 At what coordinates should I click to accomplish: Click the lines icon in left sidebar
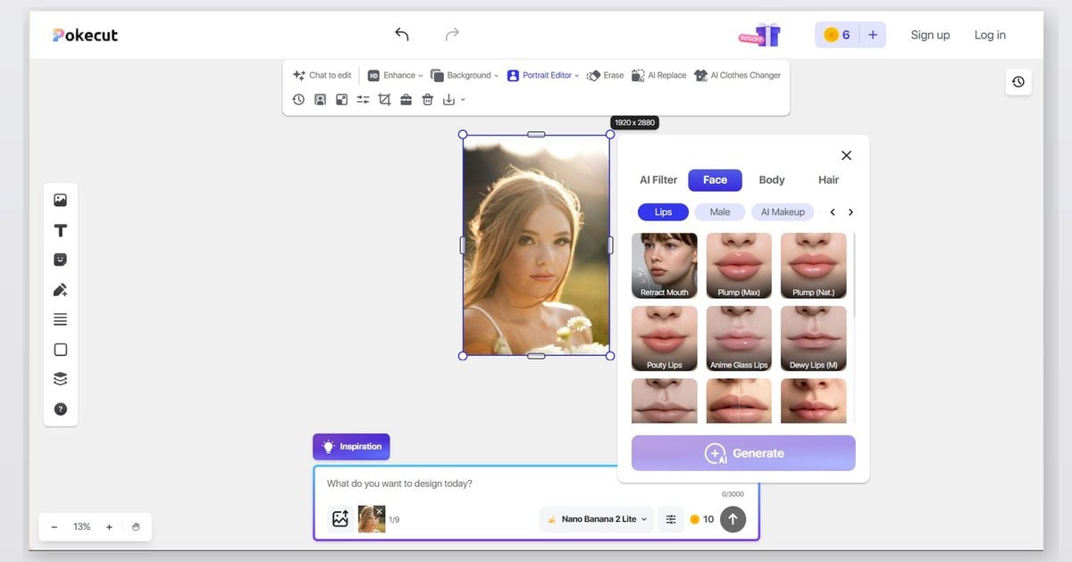point(61,319)
